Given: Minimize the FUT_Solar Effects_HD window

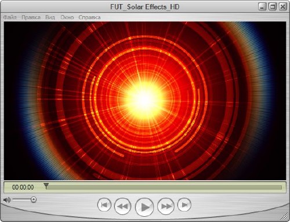Looking at the screenshot, I should click(262, 7).
